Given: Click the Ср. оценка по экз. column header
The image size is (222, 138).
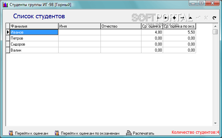Looking at the screenshot, I should click(x=179, y=26).
